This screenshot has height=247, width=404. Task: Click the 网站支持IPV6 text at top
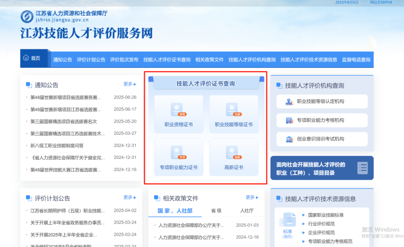(x=381, y=3)
